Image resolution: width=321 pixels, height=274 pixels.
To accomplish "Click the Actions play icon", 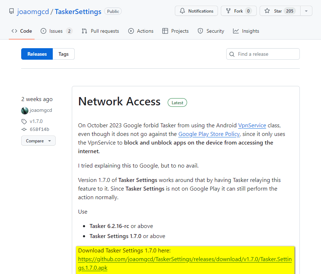I will (131, 31).
